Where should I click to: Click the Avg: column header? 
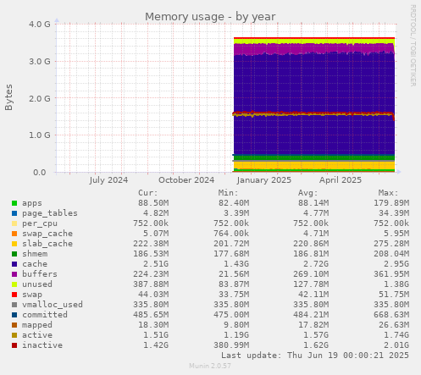click(x=308, y=193)
